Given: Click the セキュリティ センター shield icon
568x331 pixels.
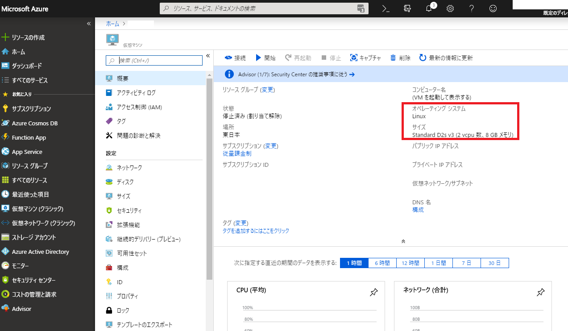Looking at the screenshot, I should point(5,280).
